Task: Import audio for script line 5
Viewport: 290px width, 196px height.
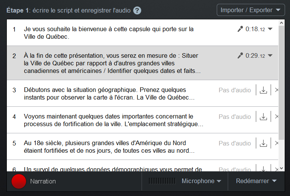Action: pos(263,144)
